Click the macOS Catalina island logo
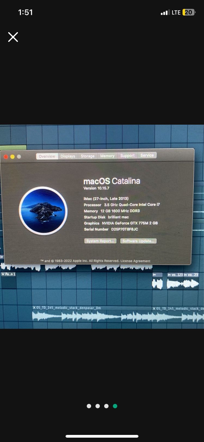 (x=43, y=210)
